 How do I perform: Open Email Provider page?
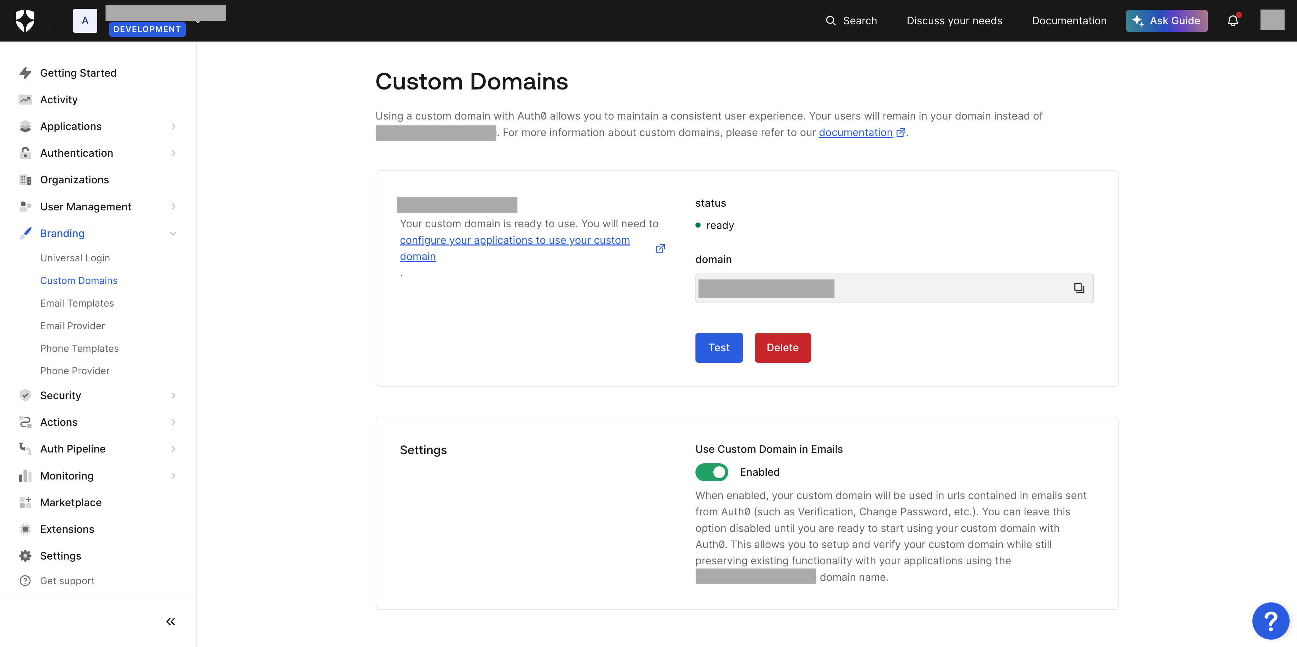coord(73,326)
